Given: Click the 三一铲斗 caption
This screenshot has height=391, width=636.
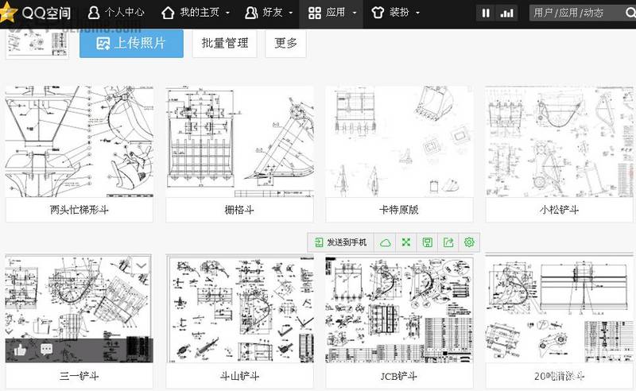Looking at the screenshot, I should (79, 376).
